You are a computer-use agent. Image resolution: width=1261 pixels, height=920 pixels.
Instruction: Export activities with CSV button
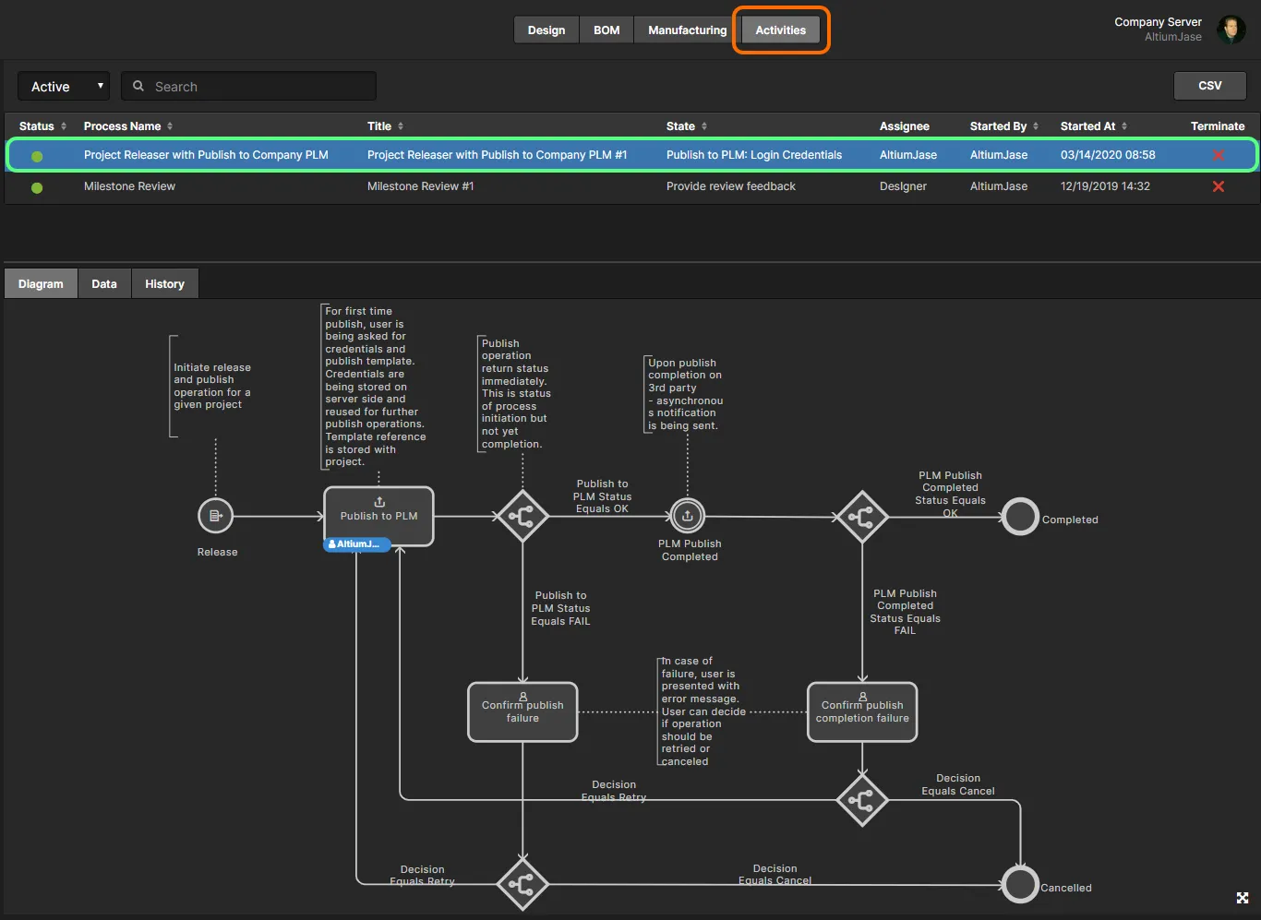point(1209,86)
